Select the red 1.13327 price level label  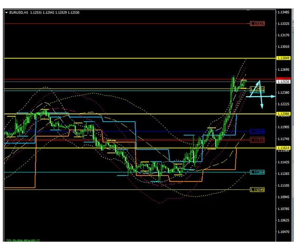(x=257, y=23)
